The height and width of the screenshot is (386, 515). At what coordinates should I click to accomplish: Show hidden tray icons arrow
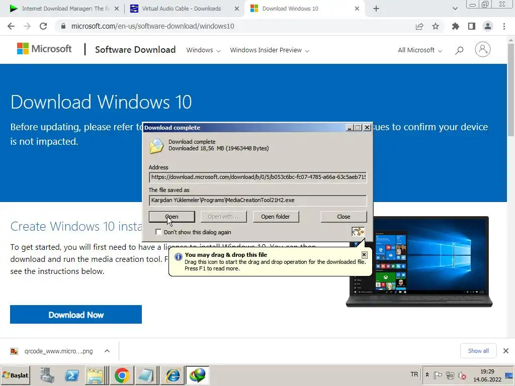(x=427, y=375)
